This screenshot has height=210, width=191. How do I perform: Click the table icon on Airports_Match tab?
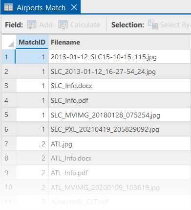click(8, 7)
